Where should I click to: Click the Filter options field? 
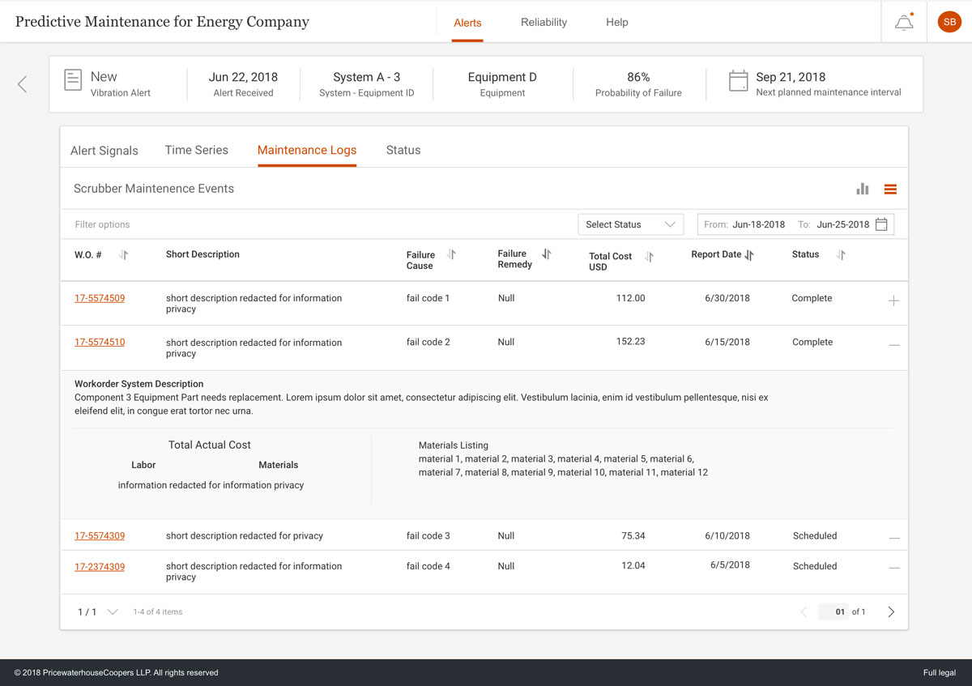coord(102,224)
